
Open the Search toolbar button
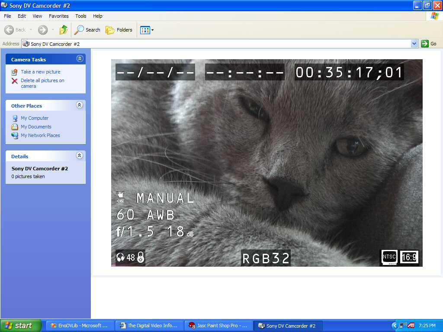click(x=87, y=30)
